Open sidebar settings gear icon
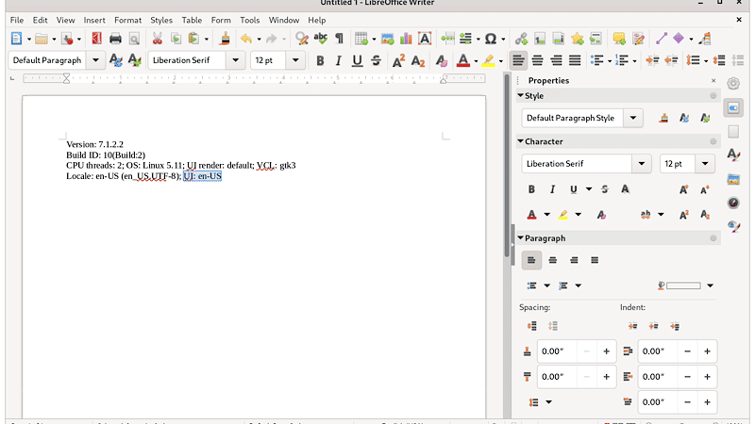 pos(733,84)
